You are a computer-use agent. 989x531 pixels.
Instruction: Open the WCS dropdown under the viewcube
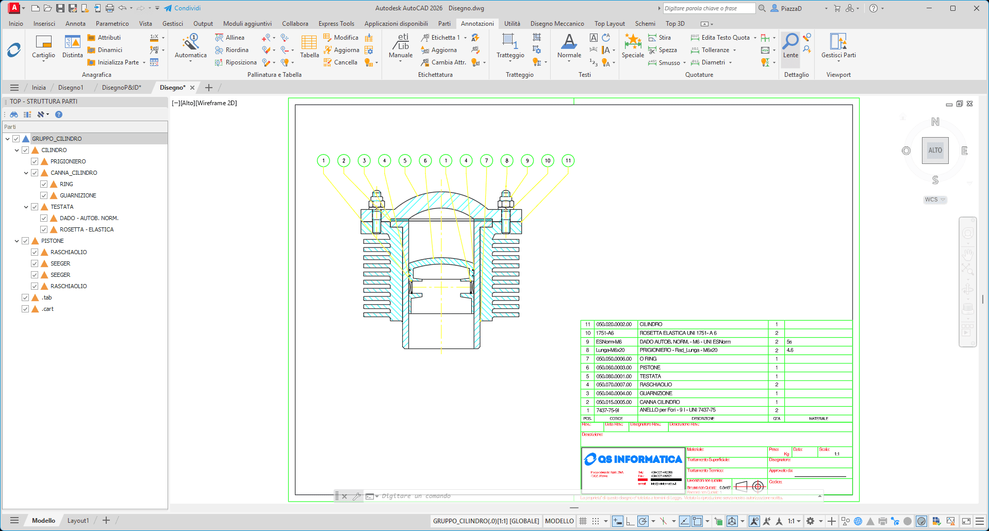pyautogui.click(x=935, y=200)
